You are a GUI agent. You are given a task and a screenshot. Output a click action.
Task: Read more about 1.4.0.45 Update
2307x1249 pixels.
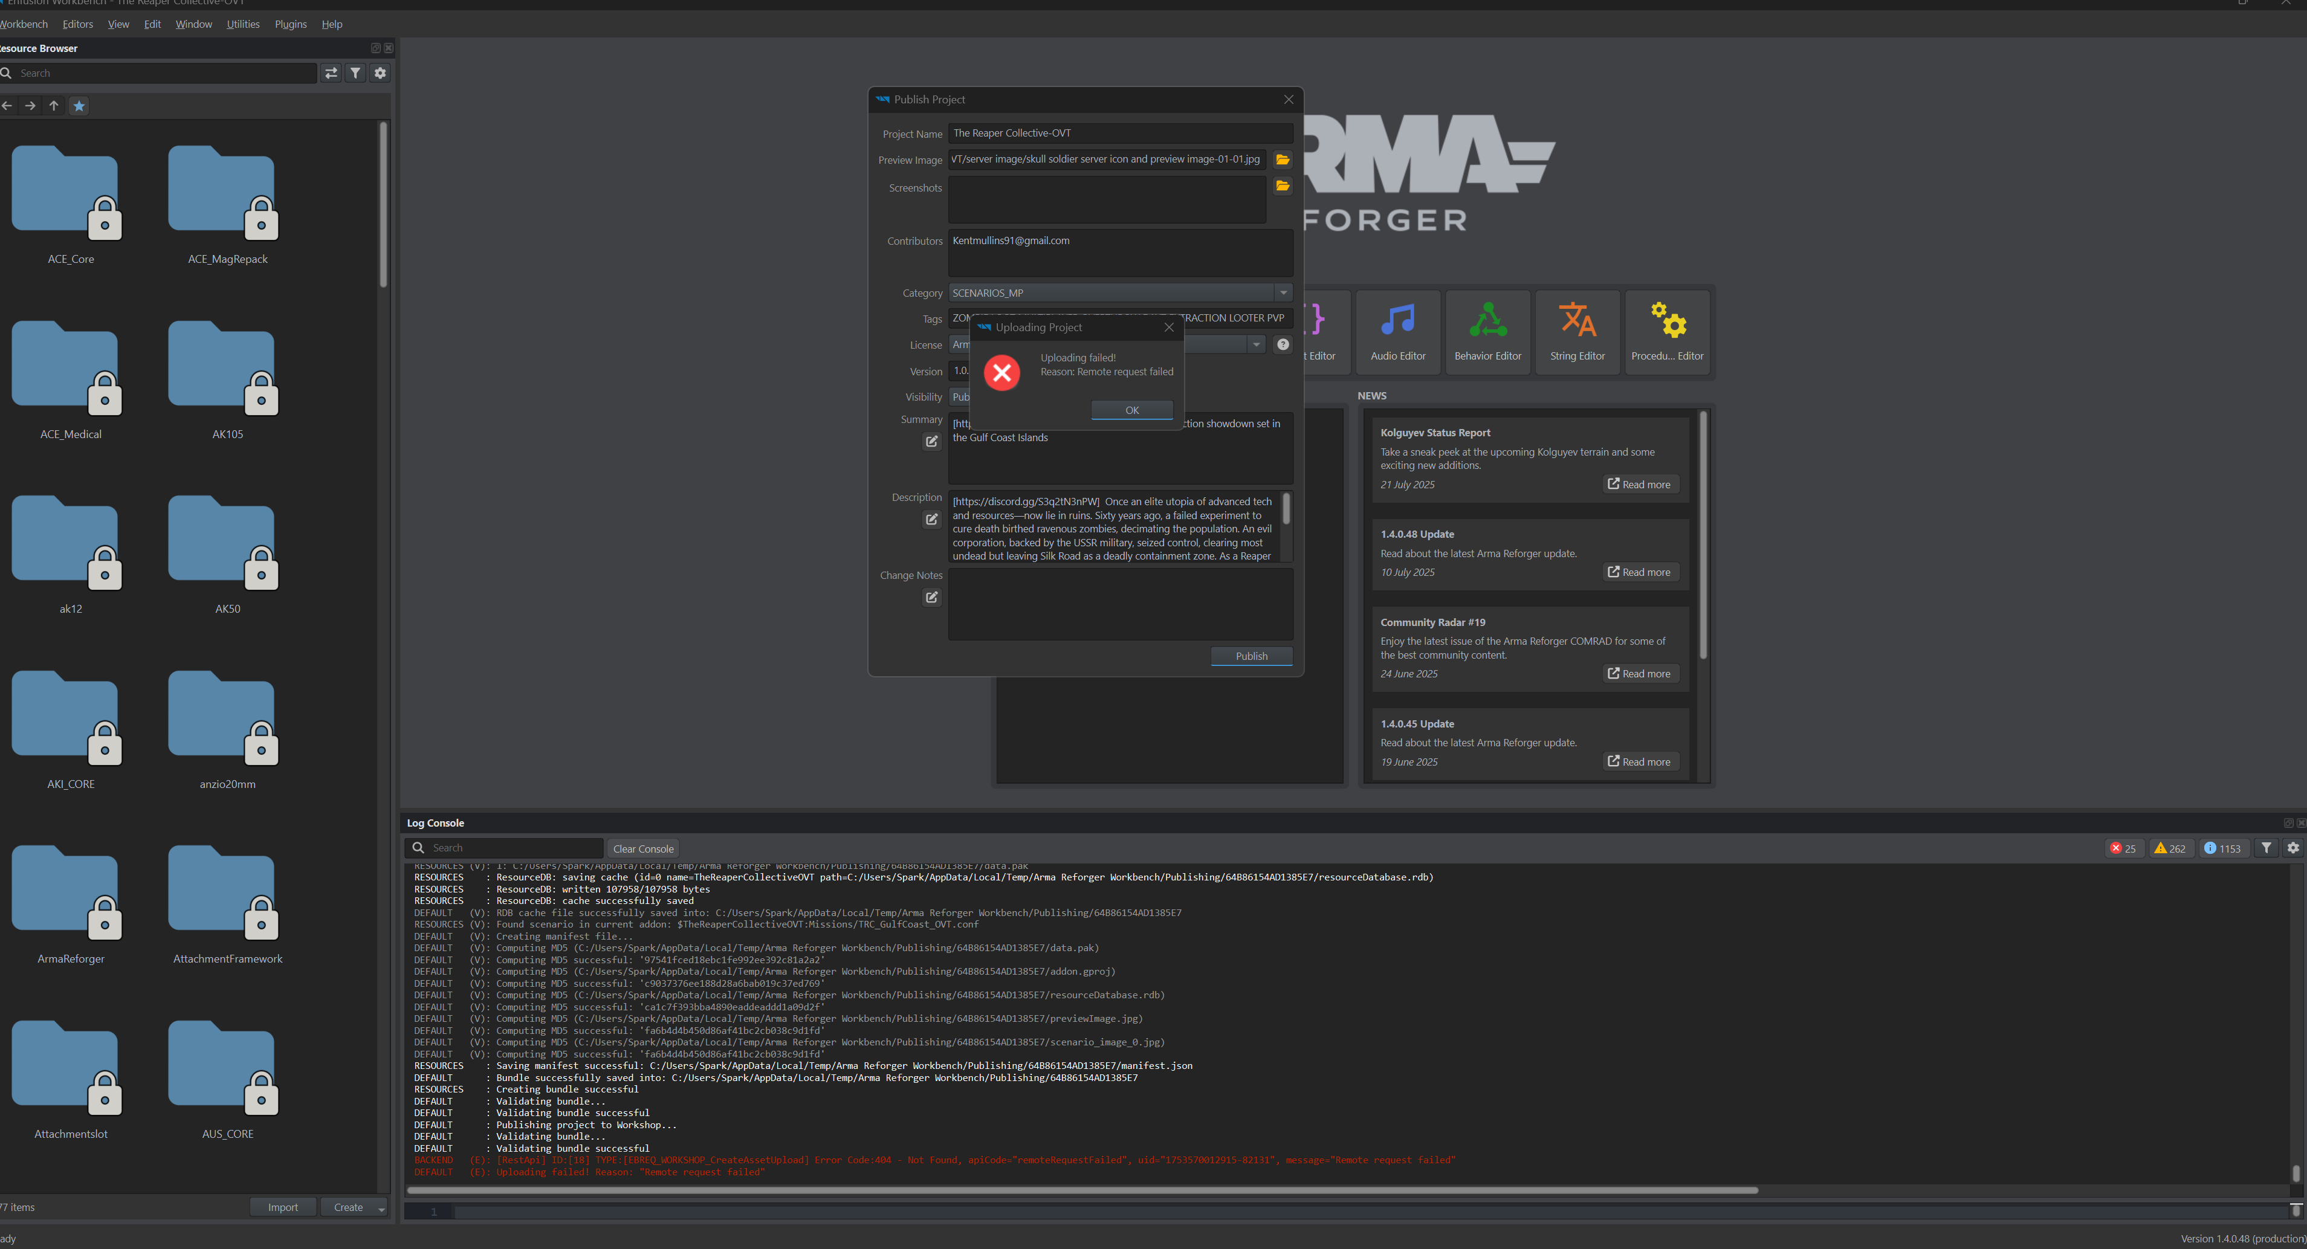pos(1639,762)
